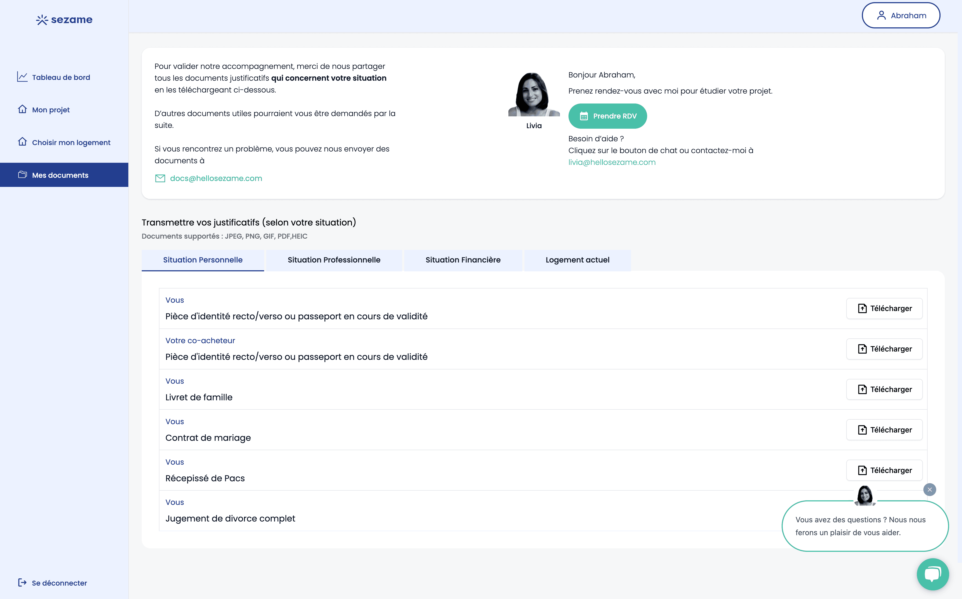Click Télécharger for Contrat de mariage
This screenshot has width=962, height=599.
(x=884, y=430)
